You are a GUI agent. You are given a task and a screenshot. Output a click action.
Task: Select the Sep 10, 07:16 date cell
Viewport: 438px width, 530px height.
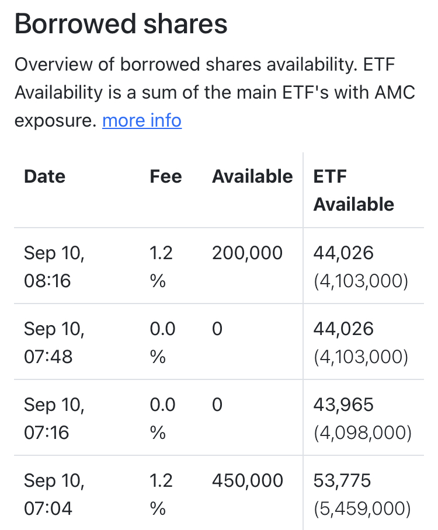54,419
